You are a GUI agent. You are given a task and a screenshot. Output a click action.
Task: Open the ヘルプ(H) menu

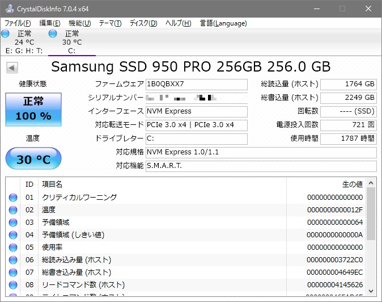179,23
